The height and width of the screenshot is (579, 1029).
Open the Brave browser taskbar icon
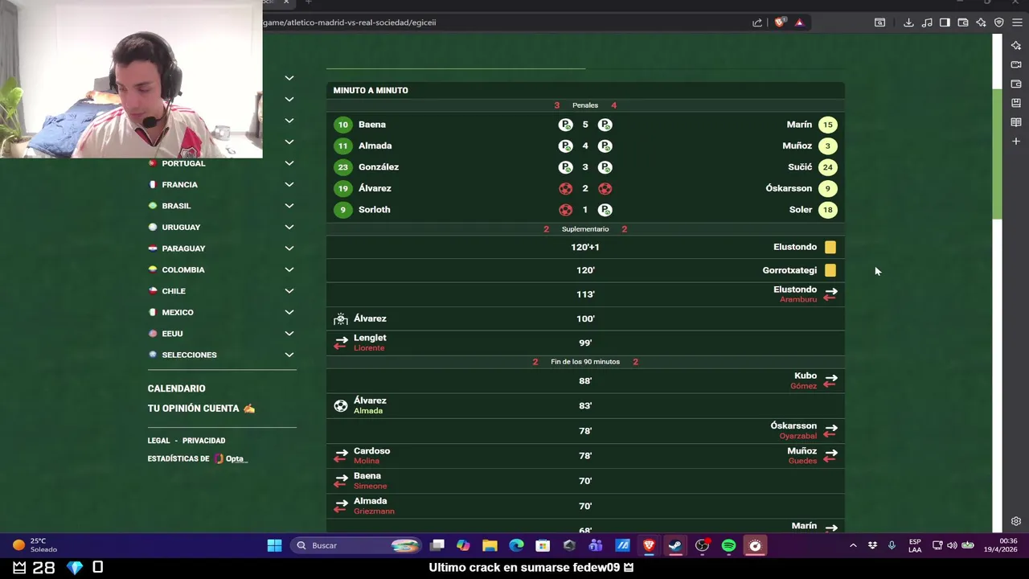click(x=649, y=545)
